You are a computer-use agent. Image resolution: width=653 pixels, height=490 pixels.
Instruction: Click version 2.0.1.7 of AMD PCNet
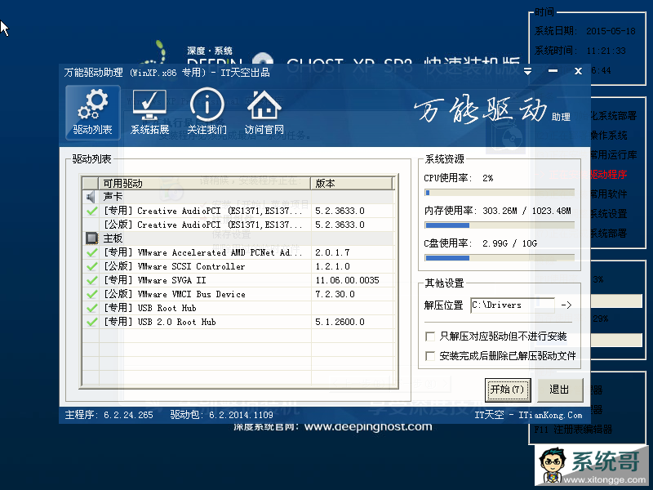[332, 252]
